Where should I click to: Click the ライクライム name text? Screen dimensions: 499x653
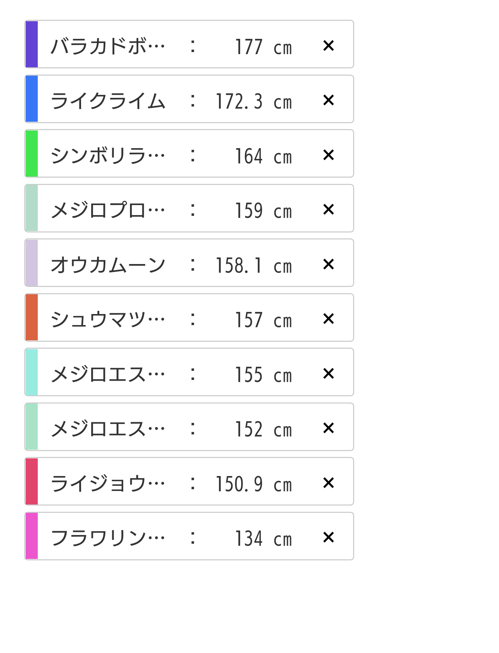click(108, 101)
